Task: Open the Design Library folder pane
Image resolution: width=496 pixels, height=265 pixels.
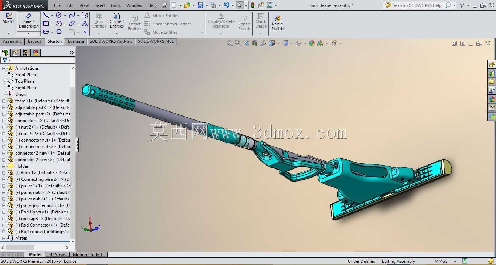Action: click(492, 82)
